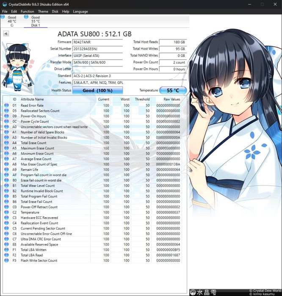Click the Total Host Writes value 95 GB

(173, 49)
